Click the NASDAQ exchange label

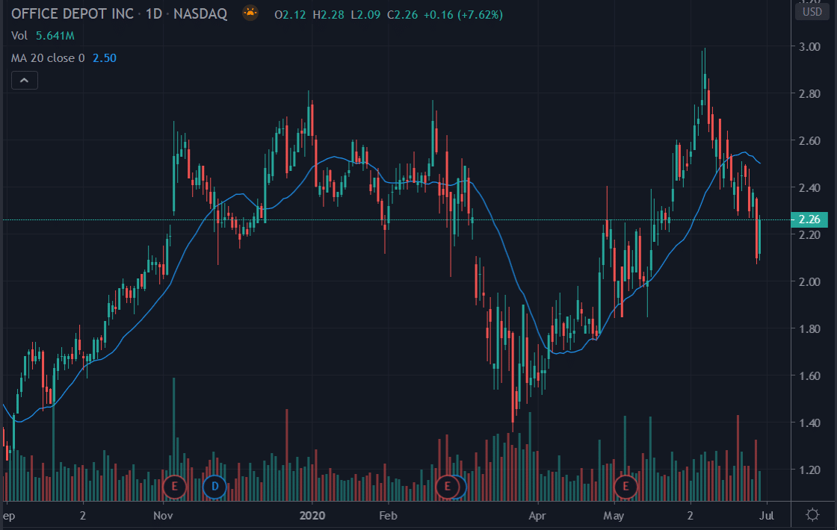[202, 14]
